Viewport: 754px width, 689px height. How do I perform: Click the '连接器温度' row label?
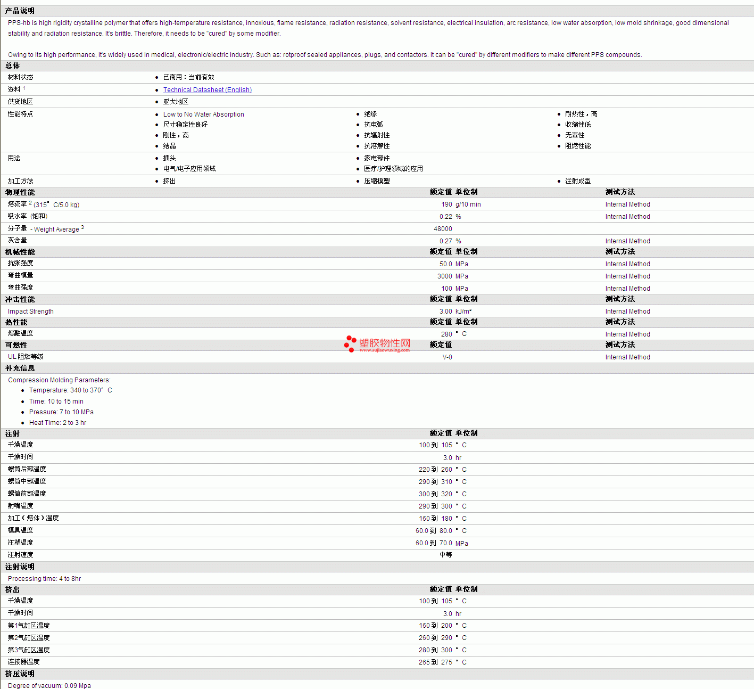[23, 662]
